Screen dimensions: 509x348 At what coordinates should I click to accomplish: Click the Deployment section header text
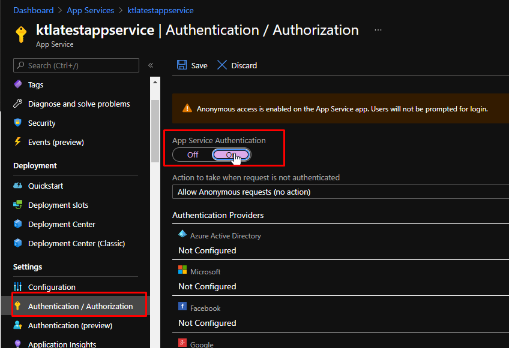(x=35, y=165)
